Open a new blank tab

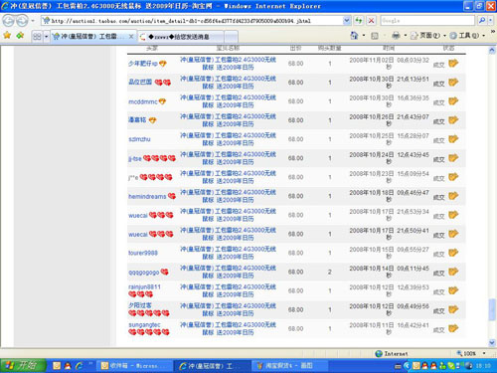pos(231,37)
